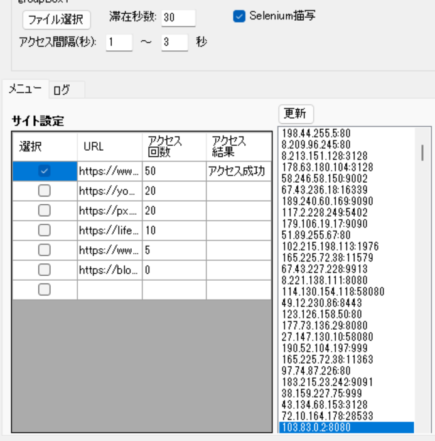Select proxy 8.213.151.128:3128
This screenshot has width=435, height=441.
point(346,156)
